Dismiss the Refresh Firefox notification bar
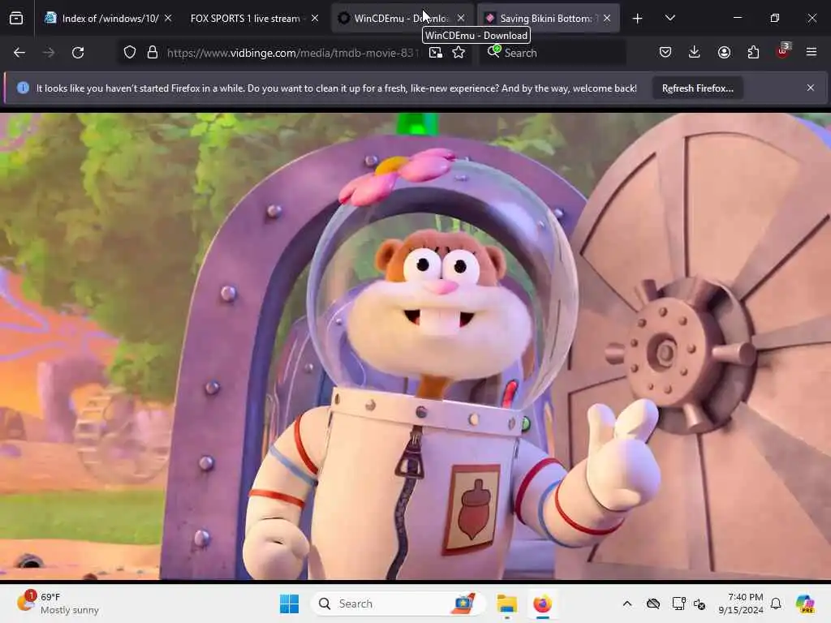Screen dimensions: 831x623 (811, 88)
